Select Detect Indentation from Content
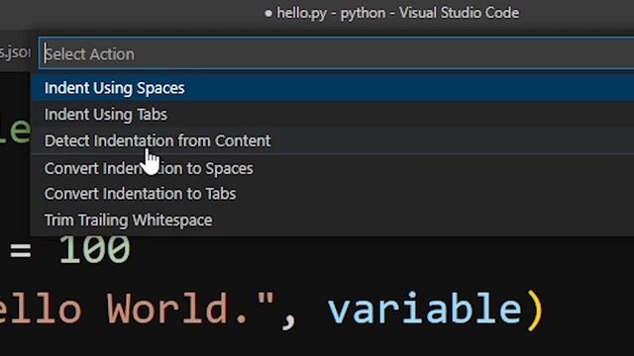The image size is (634, 356). coord(333,140)
